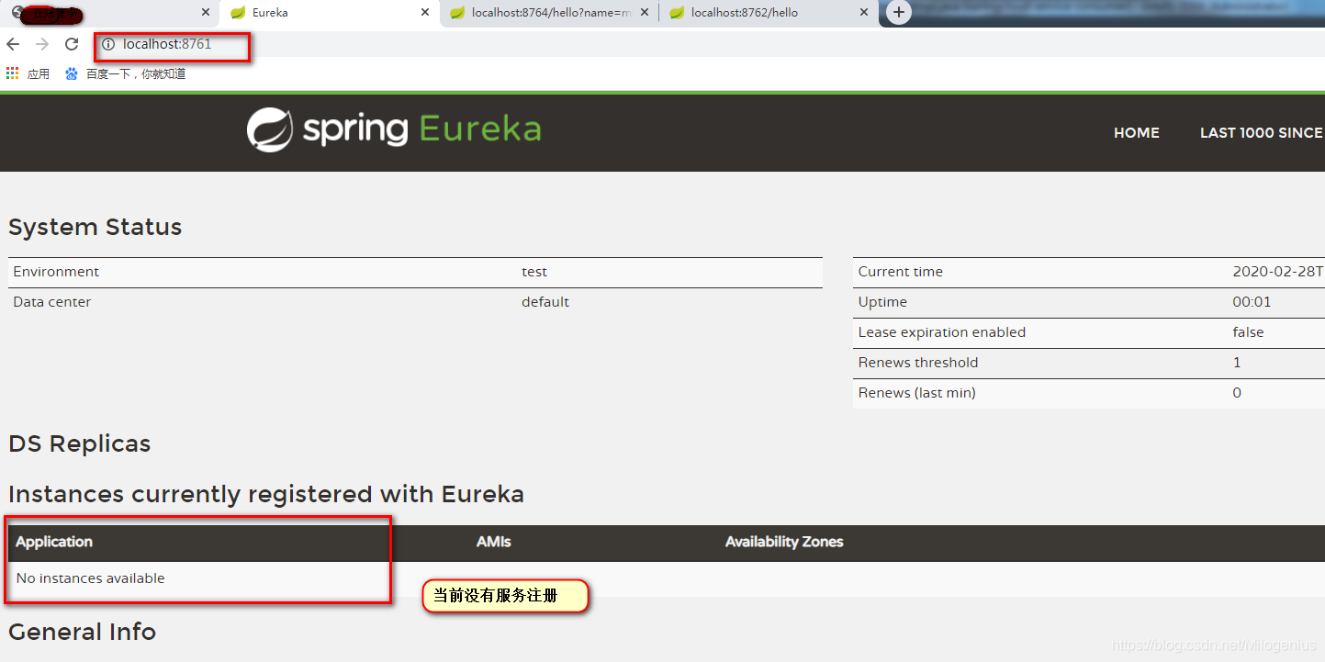
Task: Select the System Status heading
Action: [95, 227]
